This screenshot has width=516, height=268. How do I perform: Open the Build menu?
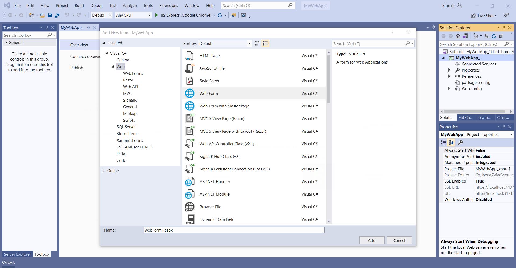click(x=79, y=5)
